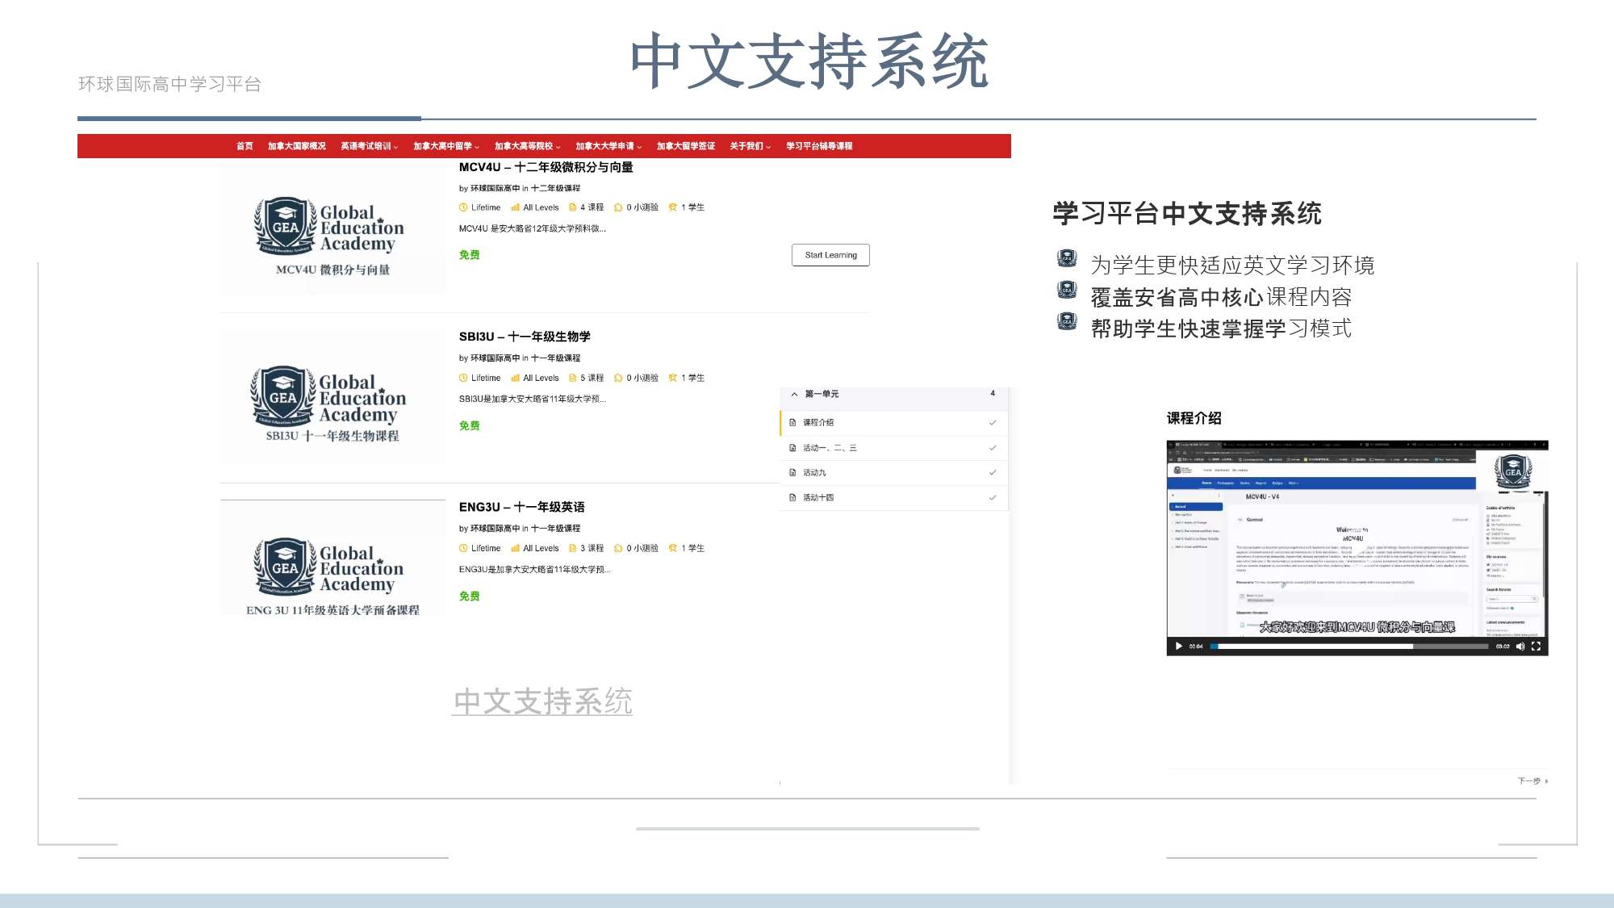This screenshot has width=1614, height=908.
Task: Follow the 中文支持系统 underlined link
Action: click(543, 701)
